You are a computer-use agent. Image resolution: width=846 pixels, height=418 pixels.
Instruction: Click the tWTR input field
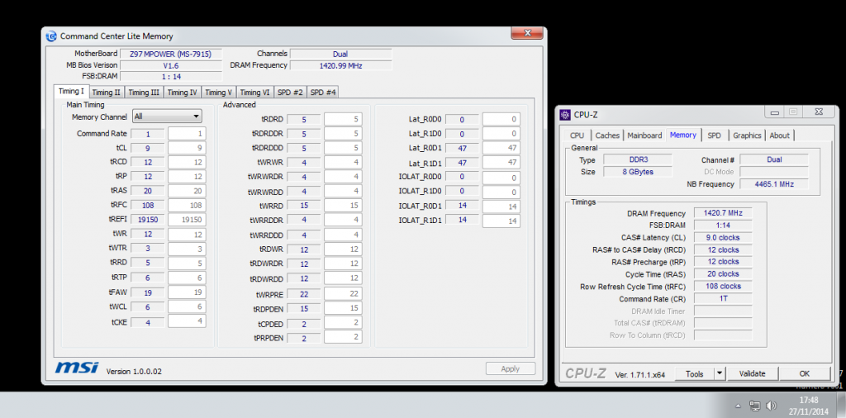coord(186,249)
